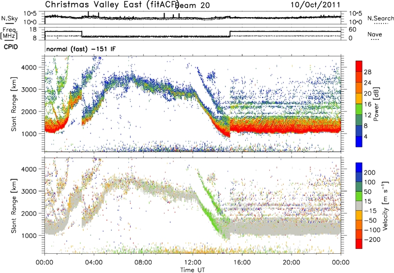Viewport: 394px width, 273px height.
Task: Click the '4' tick on the power scale
Action: pyautogui.click(x=365, y=136)
